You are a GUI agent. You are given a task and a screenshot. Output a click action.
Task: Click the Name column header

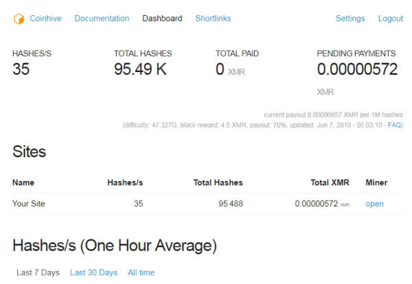[x=23, y=182]
